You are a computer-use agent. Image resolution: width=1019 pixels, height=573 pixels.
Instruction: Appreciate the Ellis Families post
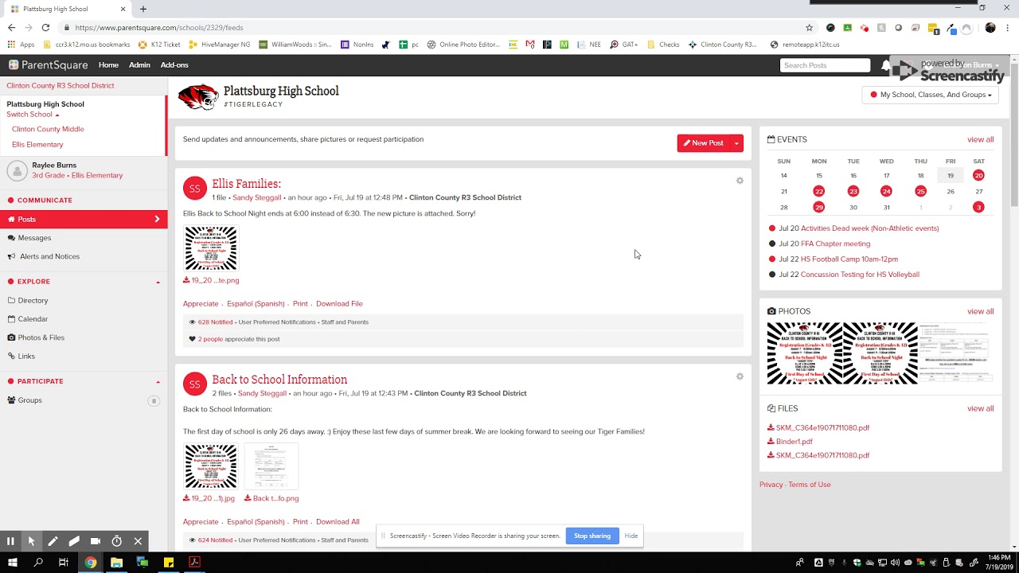(x=201, y=304)
